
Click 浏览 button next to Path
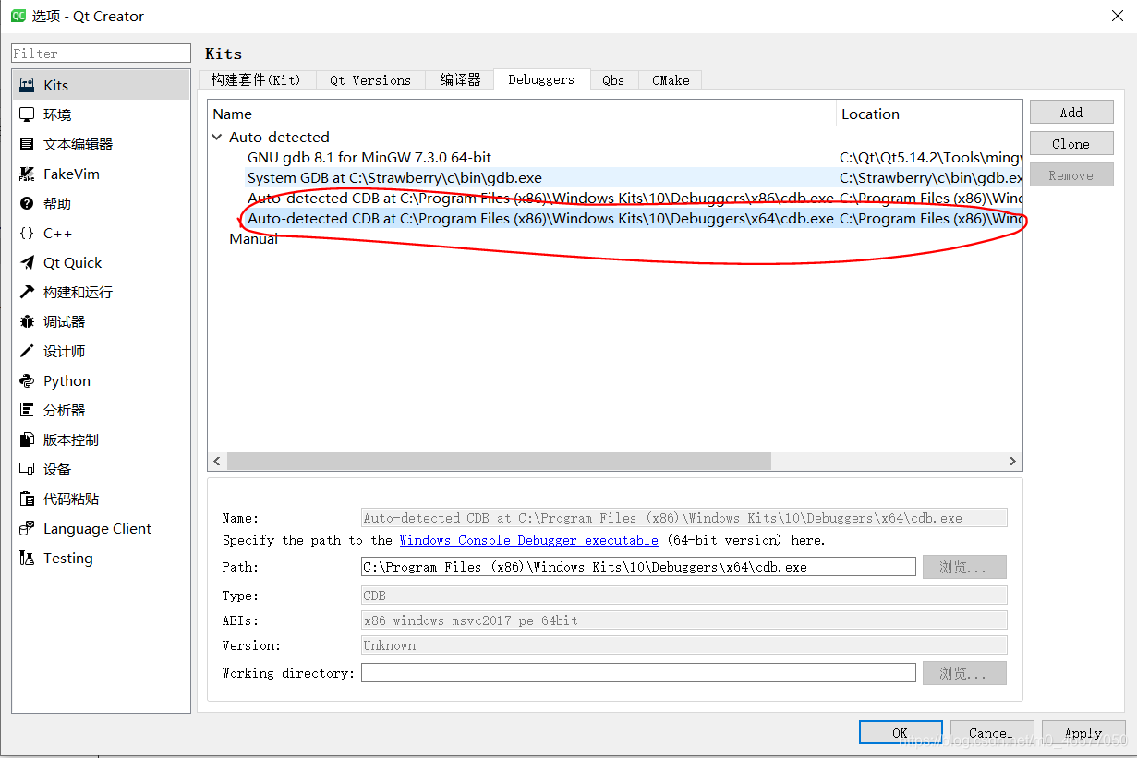point(964,567)
